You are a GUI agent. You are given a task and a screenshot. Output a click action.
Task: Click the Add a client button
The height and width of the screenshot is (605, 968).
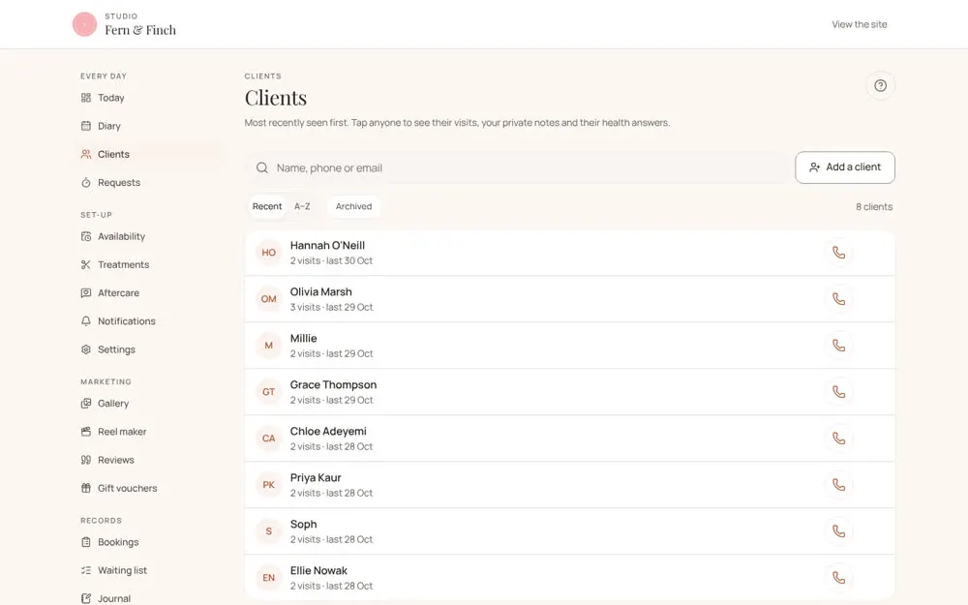pos(844,167)
